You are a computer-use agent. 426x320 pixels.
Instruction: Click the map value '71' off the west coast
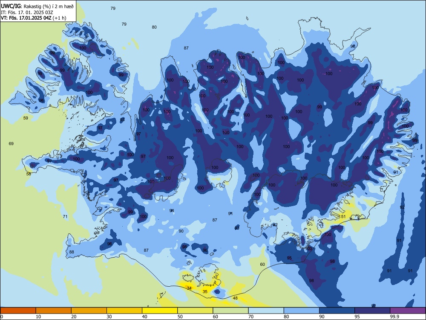pyautogui.click(x=65, y=217)
